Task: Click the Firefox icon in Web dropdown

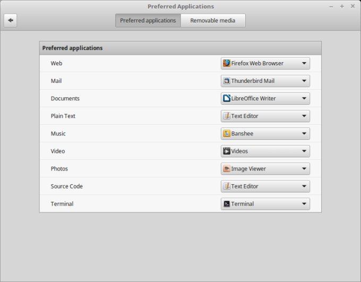Action: pyautogui.click(x=227, y=63)
